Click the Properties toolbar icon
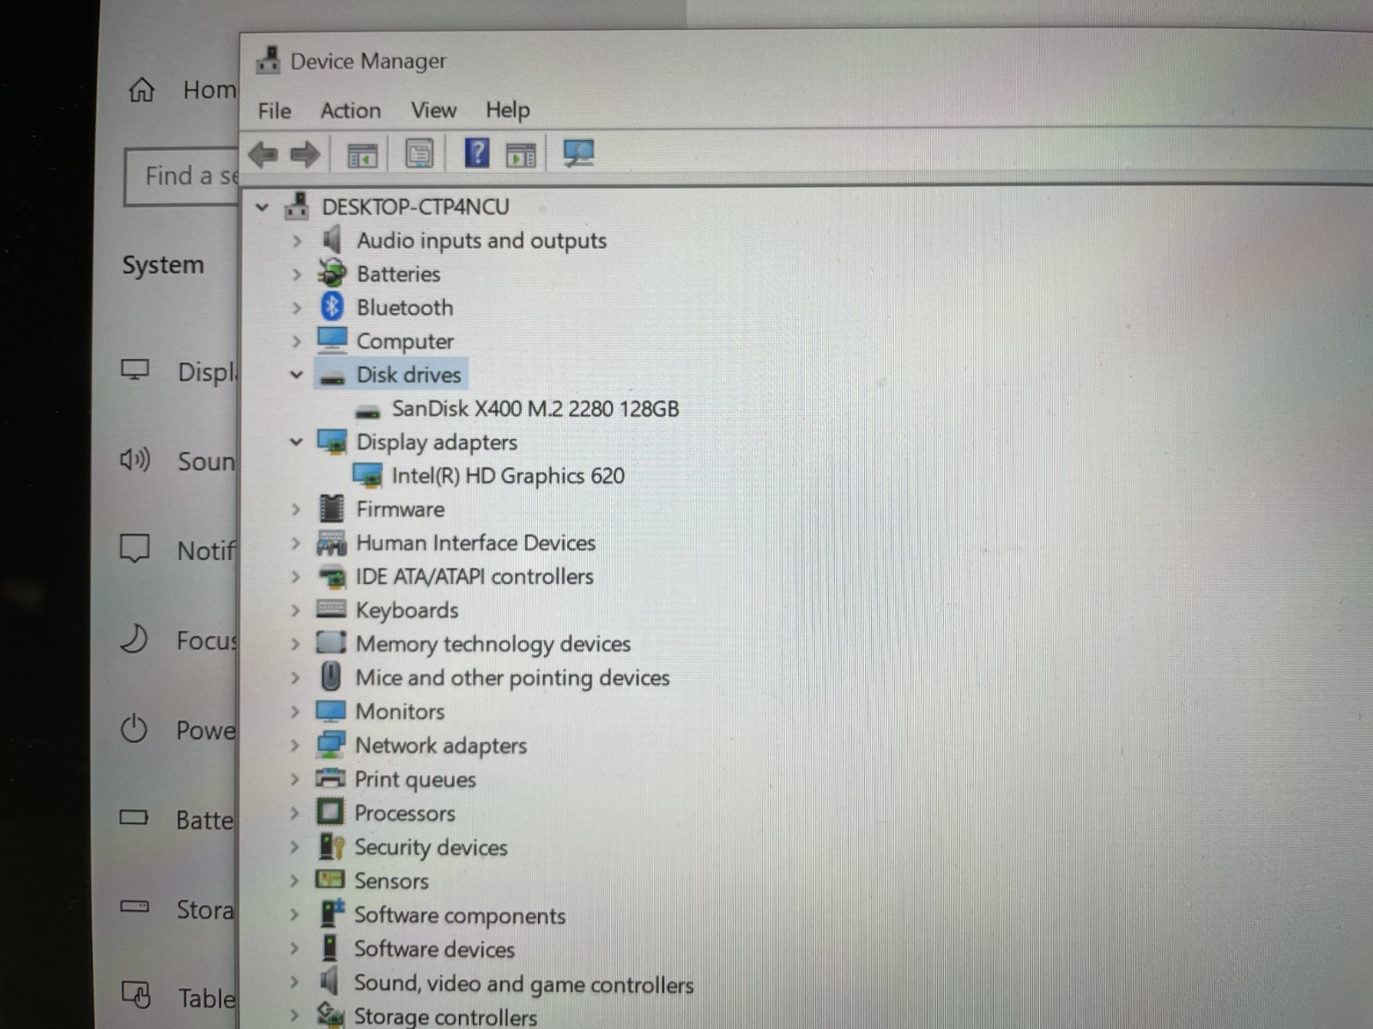Screen dimensions: 1373x1029 tap(419, 155)
